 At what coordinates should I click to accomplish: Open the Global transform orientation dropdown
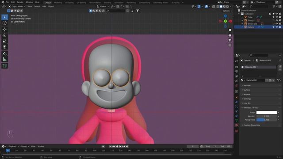point(103,7)
